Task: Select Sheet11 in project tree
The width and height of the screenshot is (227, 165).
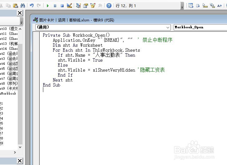Action: coord(9,34)
